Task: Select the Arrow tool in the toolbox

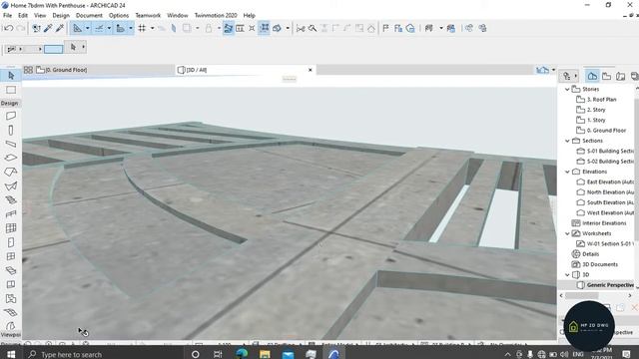Action: tap(11, 76)
